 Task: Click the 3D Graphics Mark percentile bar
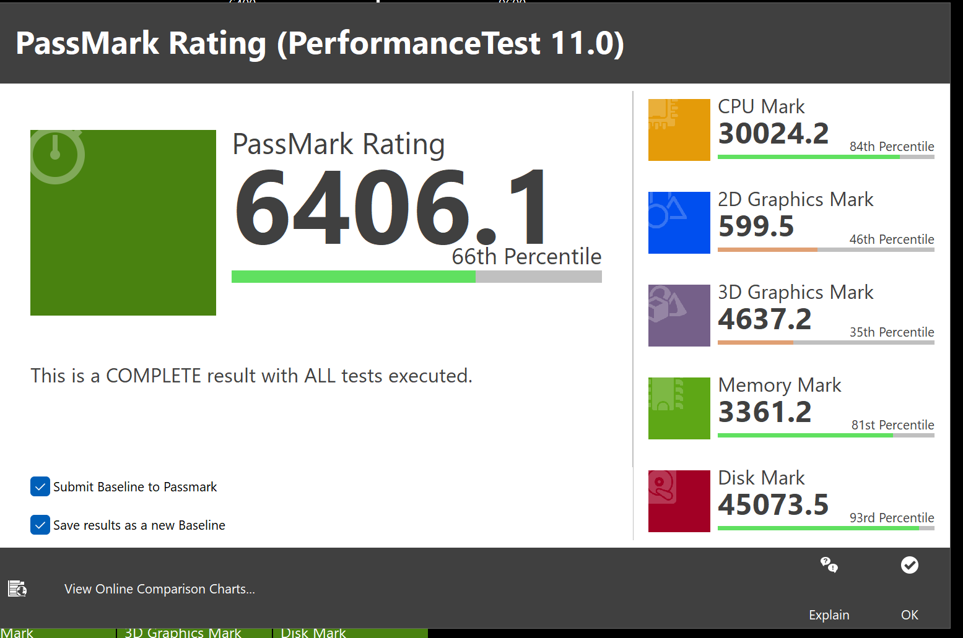(826, 343)
